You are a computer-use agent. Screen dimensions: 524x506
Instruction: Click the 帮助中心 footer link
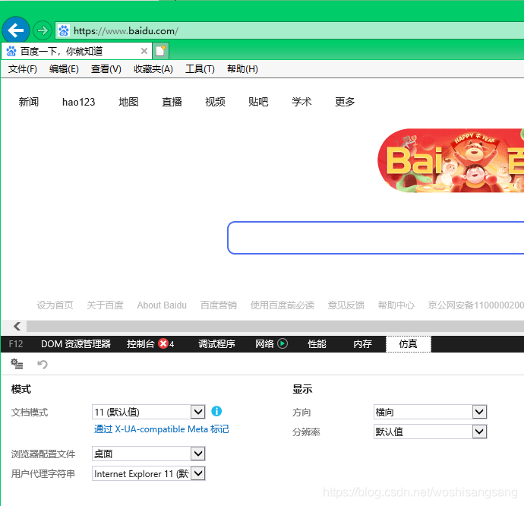point(396,305)
